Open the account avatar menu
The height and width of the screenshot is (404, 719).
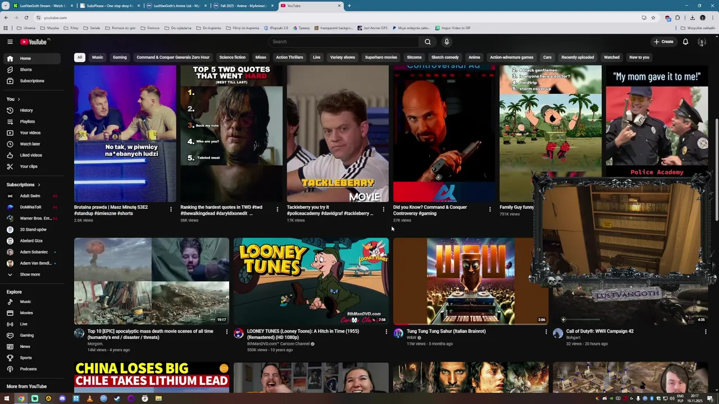pos(702,42)
